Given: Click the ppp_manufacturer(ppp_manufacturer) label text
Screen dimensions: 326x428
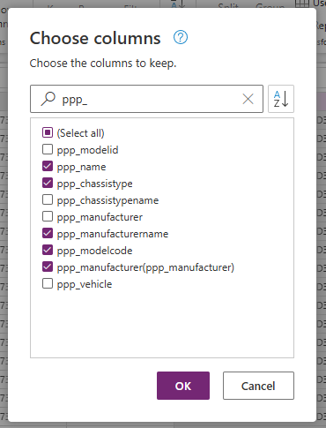Looking at the screenshot, I should [x=145, y=267].
